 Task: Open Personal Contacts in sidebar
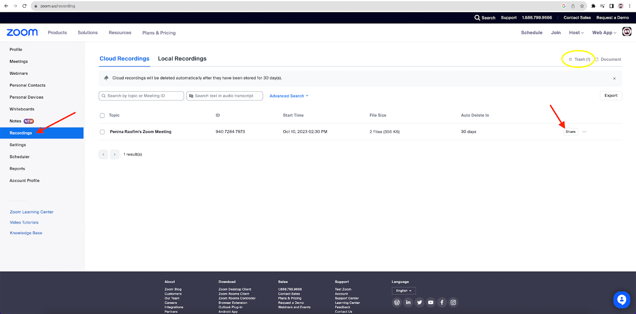pos(27,85)
